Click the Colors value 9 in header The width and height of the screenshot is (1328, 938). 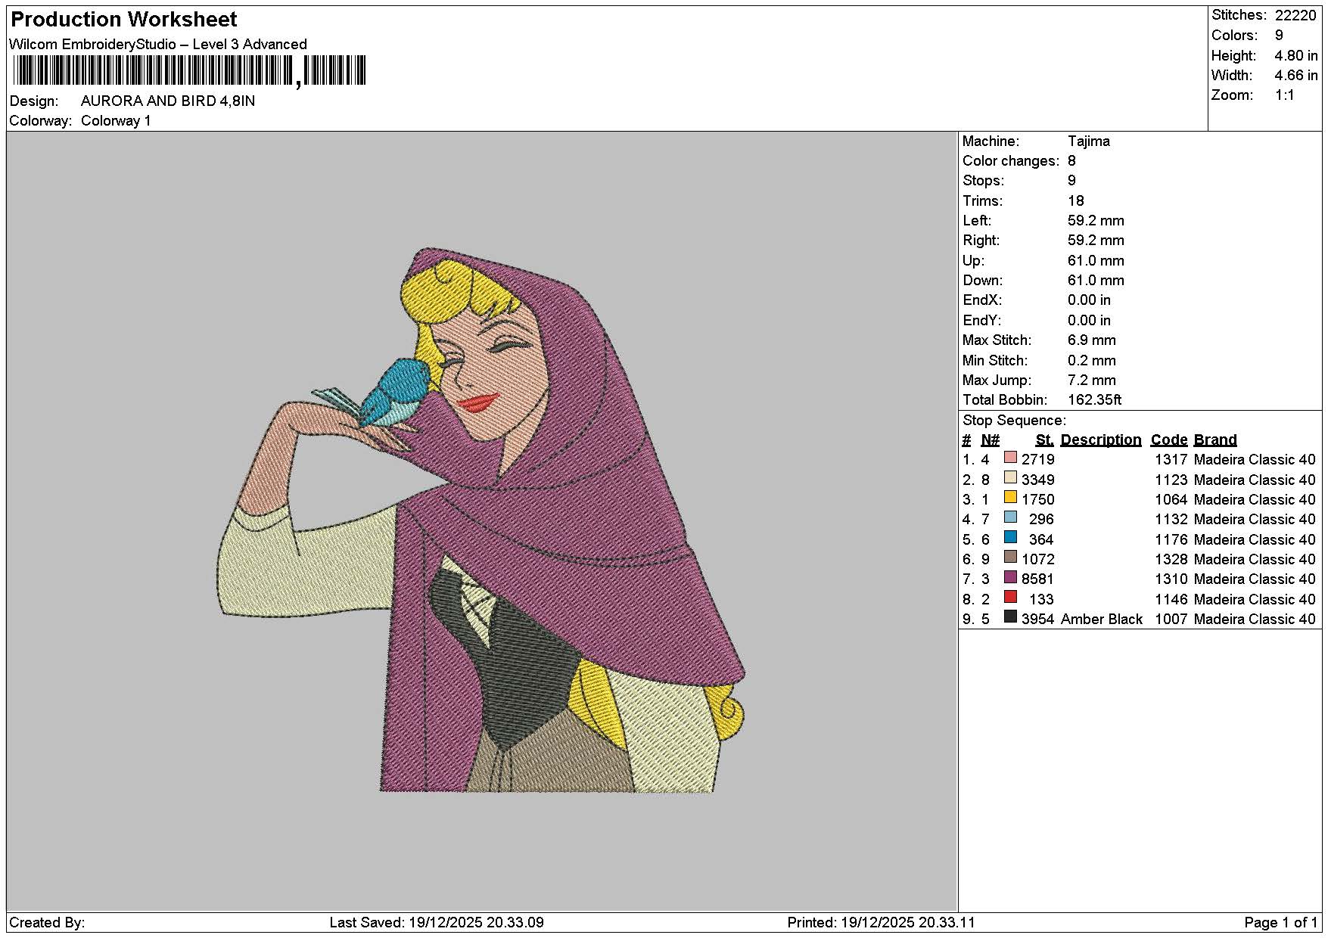(x=1279, y=36)
